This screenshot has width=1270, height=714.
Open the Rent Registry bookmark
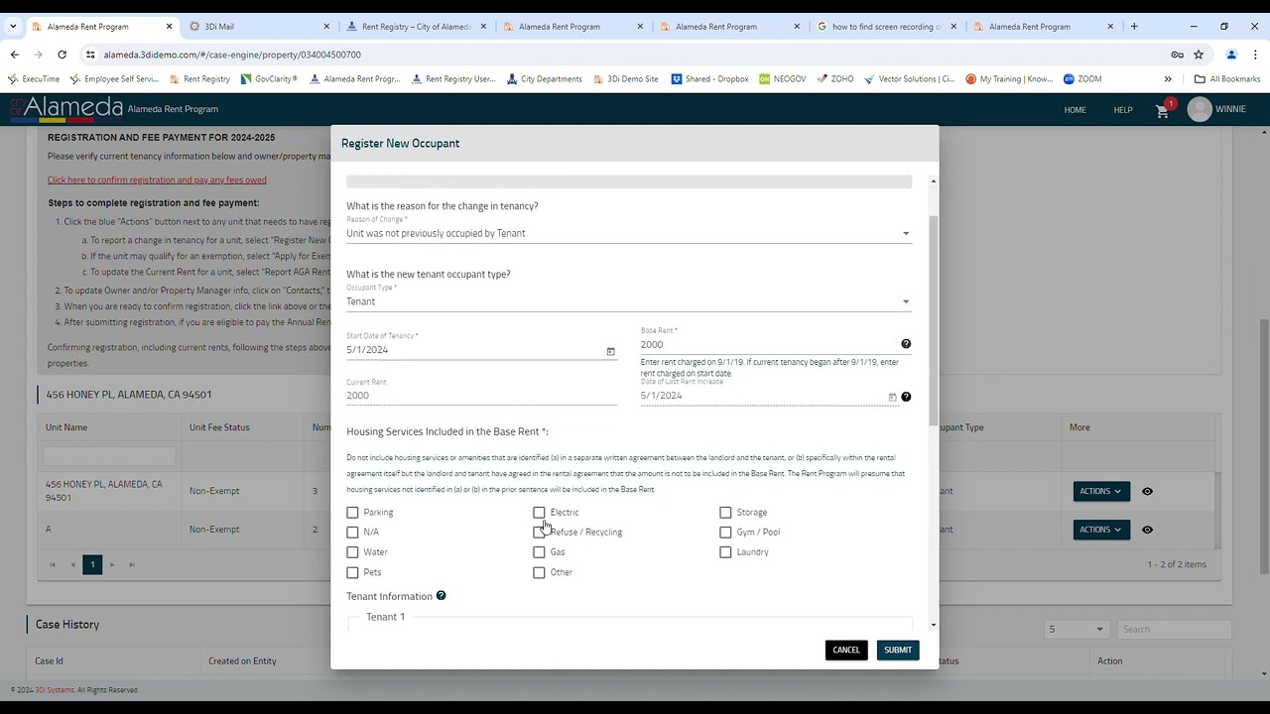(199, 79)
